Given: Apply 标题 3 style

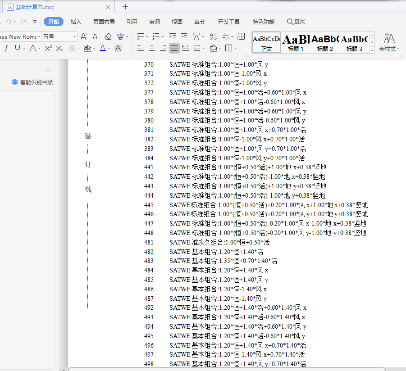Looking at the screenshot, I should [x=354, y=42].
